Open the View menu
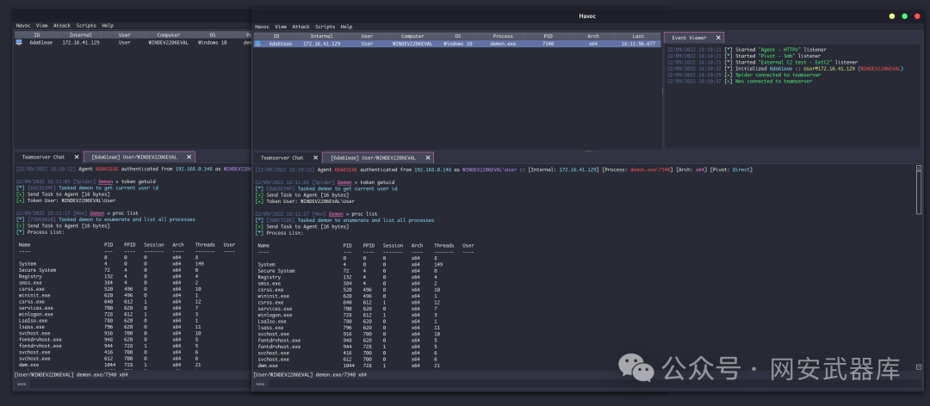The image size is (930, 406). pyautogui.click(x=281, y=27)
